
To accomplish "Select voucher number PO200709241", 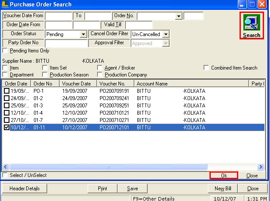I will [114, 98].
